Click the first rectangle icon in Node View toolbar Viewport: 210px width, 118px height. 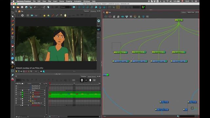click(106, 17)
